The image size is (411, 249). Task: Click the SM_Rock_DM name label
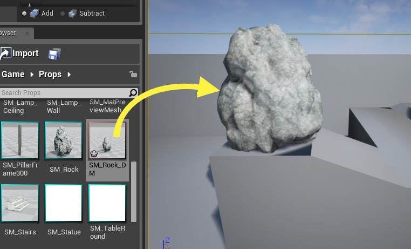(107, 169)
